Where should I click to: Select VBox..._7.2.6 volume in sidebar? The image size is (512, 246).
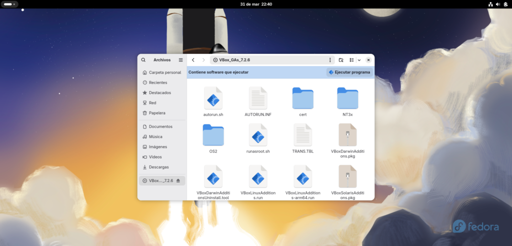pos(162,180)
